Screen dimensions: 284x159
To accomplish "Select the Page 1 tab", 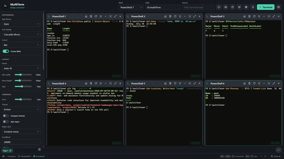I will pos(7,151).
